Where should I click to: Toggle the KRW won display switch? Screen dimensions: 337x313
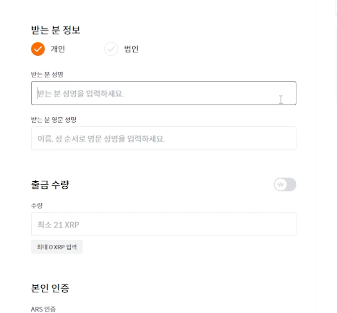coord(285,185)
